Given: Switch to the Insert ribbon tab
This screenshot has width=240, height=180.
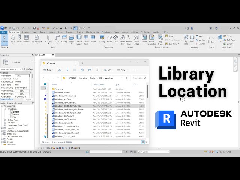Looking at the screenshot, I should (61, 32).
